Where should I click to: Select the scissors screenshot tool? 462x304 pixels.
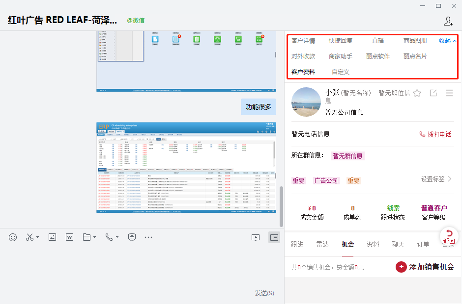coord(30,237)
